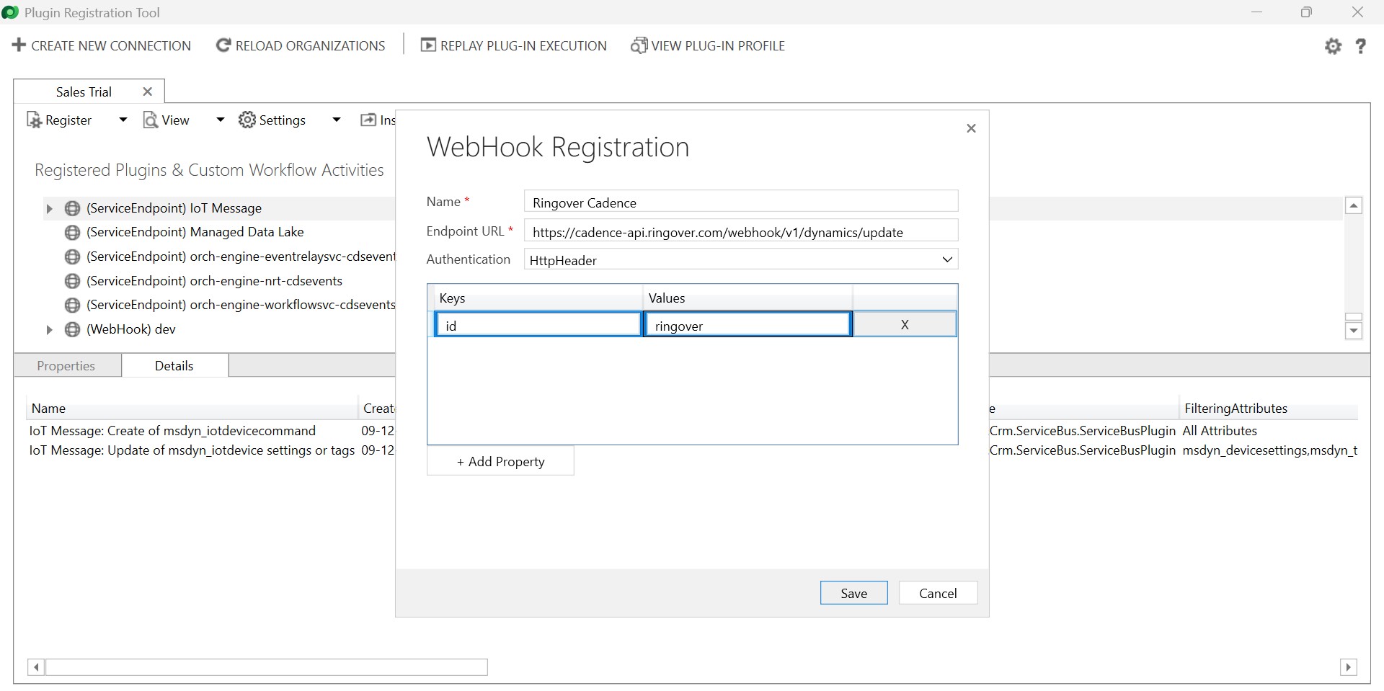Click the Replay Plug-in Execution icon
1384x691 pixels.
pyautogui.click(x=428, y=45)
